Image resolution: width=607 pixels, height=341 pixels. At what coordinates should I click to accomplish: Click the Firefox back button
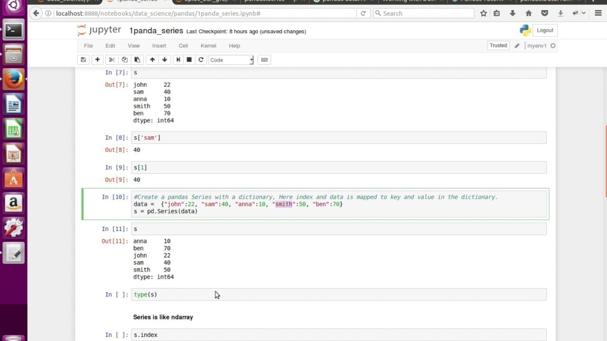click(x=36, y=13)
